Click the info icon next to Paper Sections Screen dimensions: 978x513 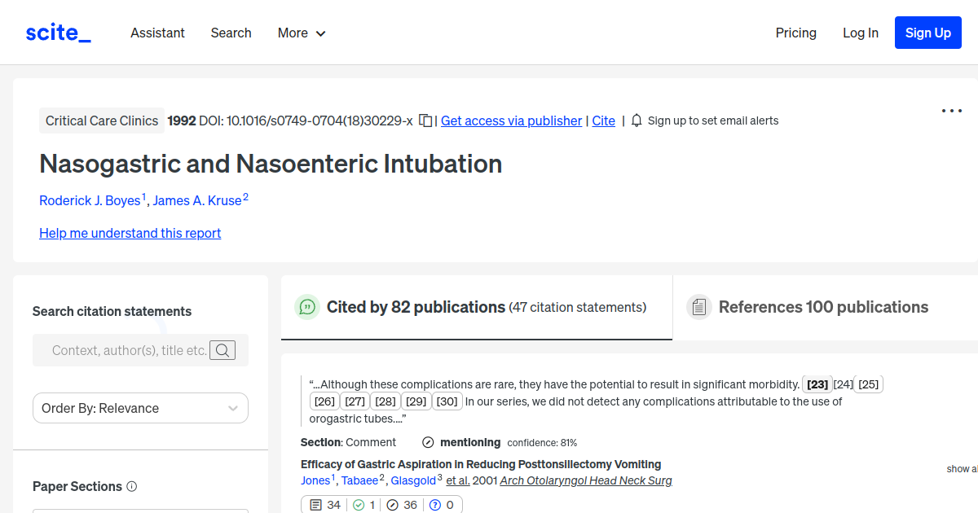click(x=132, y=486)
